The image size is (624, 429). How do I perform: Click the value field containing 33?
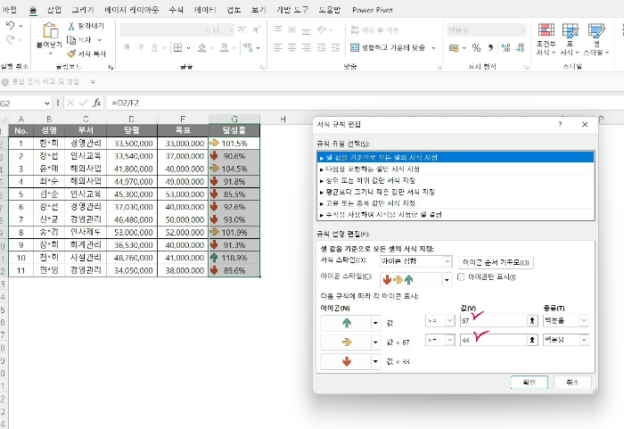pyautogui.click(x=494, y=340)
